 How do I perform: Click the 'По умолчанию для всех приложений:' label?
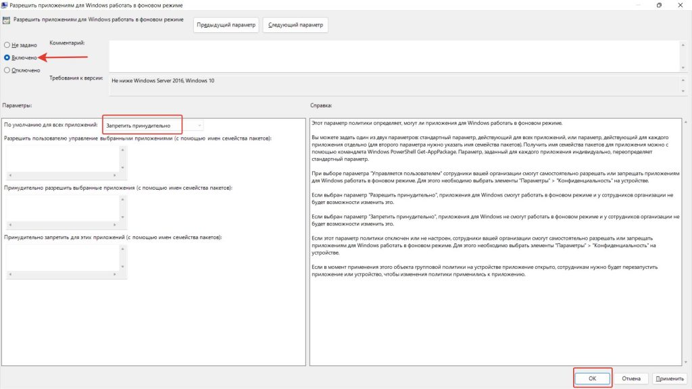51,125
